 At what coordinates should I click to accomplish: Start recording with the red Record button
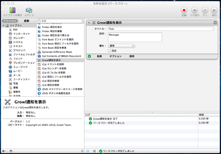pyautogui.click(x=184, y=10)
